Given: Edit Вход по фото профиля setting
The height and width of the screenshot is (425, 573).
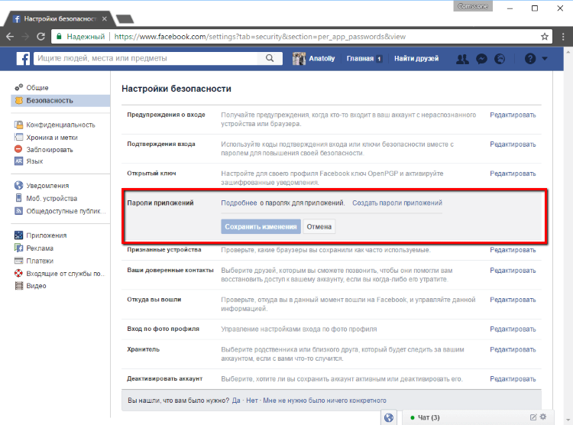Looking at the screenshot, I should (x=513, y=329).
